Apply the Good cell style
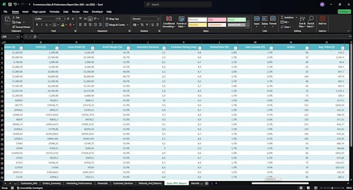The width and height of the screenshot is (353, 190). (236, 20)
